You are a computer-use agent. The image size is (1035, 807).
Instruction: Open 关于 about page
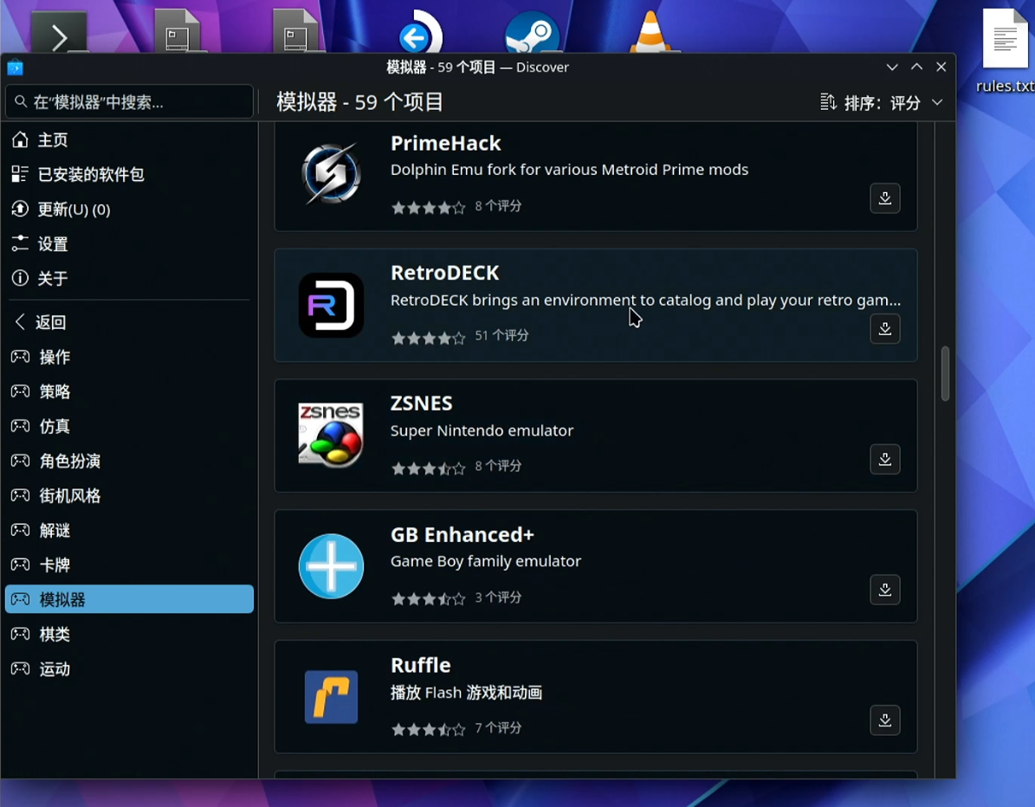pos(129,278)
